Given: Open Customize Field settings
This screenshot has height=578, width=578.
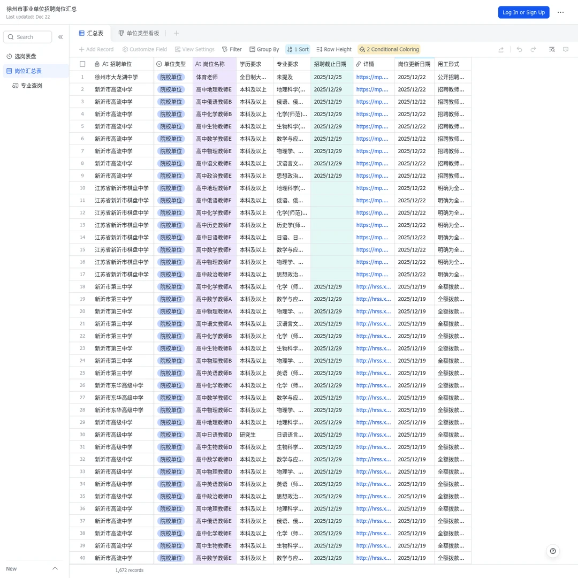Looking at the screenshot, I should [144, 49].
